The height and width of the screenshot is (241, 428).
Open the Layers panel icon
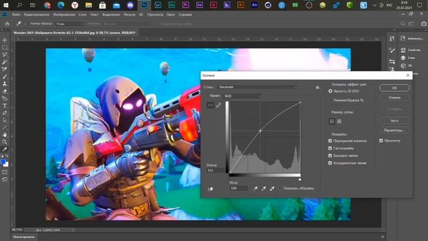pos(403,58)
